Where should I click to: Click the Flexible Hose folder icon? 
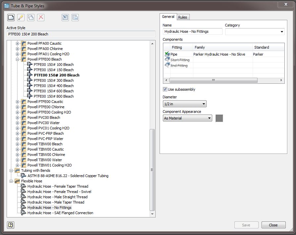17,181
